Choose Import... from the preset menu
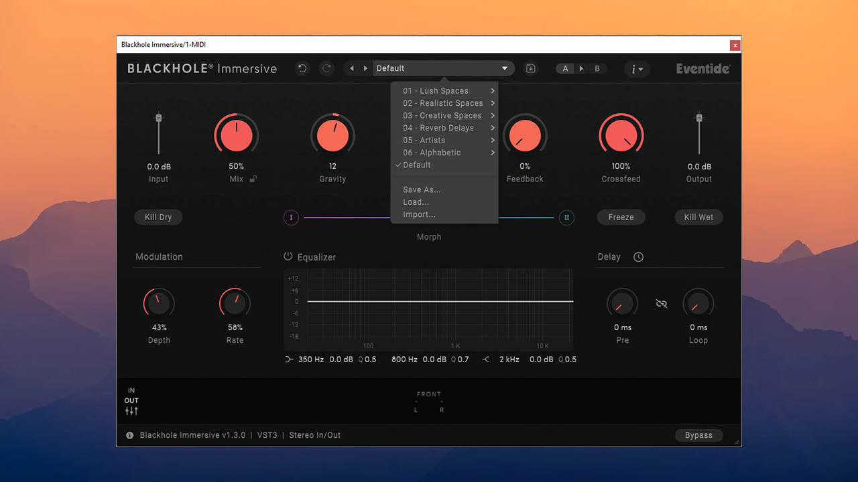This screenshot has height=482, width=858. pos(418,214)
